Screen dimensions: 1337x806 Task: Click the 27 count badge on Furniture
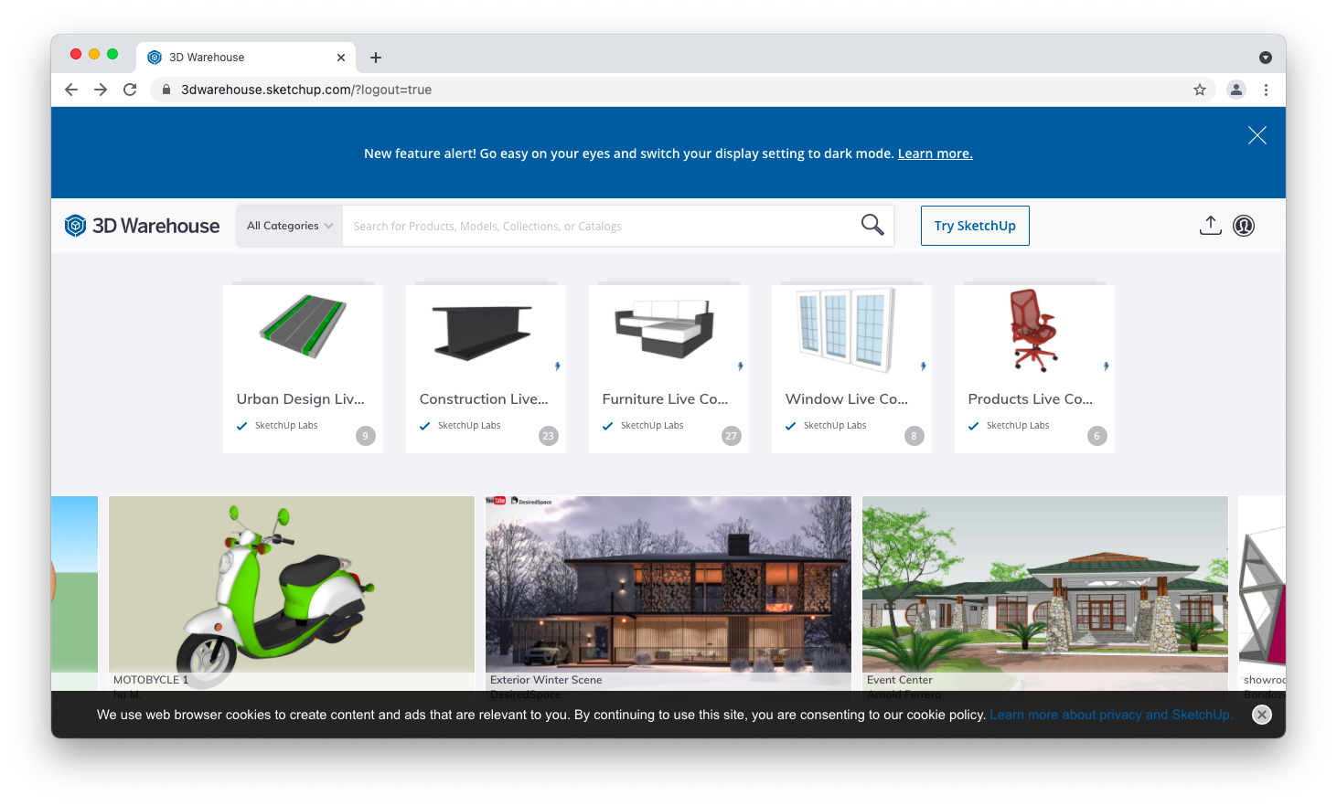click(731, 436)
